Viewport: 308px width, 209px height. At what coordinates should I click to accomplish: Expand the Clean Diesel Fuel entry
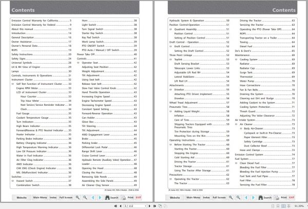point(236,163)
